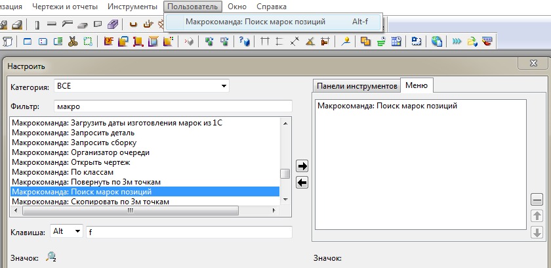The width and height of the screenshot is (551, 268).
Task: Click the yellow folder with green arrow icon
Action: 472,41
